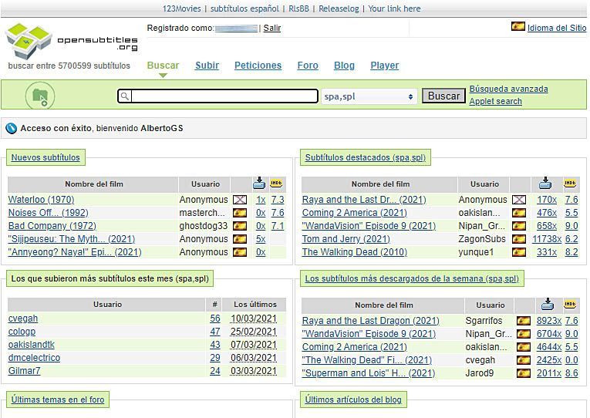Focus the subtitle search text field
This screenshot has height=418, width=590.
[x=224, y=96]
